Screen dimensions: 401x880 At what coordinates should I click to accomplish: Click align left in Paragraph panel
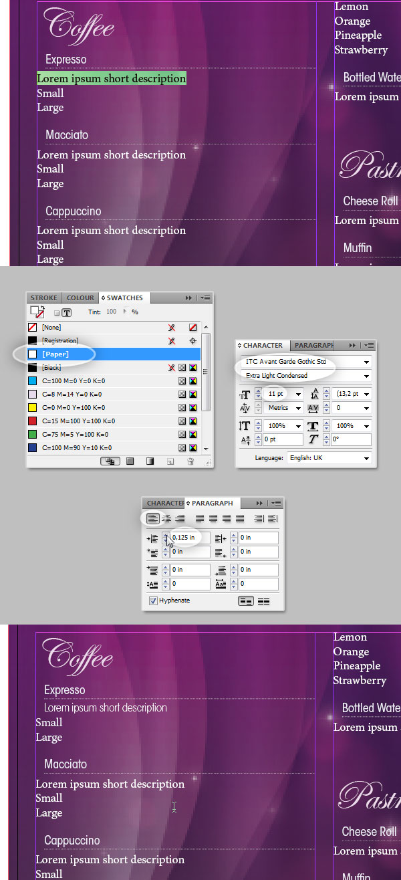pos(153,518)
